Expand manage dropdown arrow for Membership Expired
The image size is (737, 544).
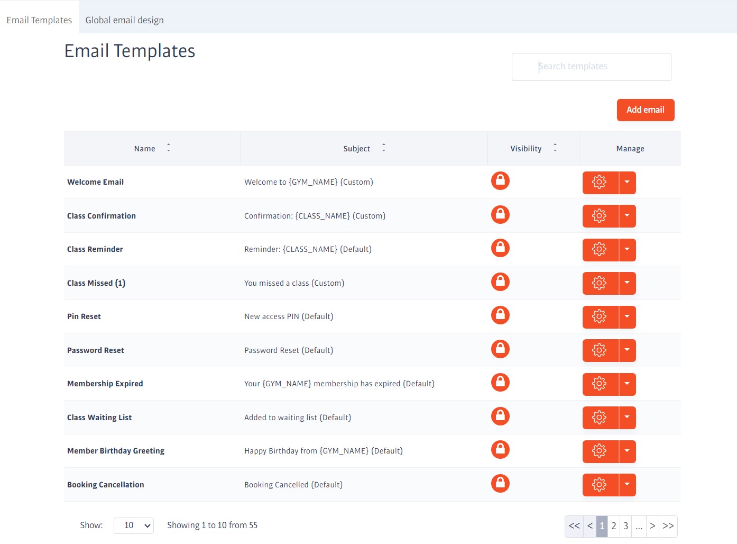pyautogui.click(x=628, y=384)
